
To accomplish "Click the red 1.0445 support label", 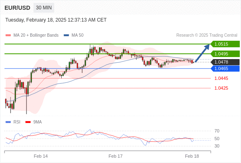I will (221, 78).
